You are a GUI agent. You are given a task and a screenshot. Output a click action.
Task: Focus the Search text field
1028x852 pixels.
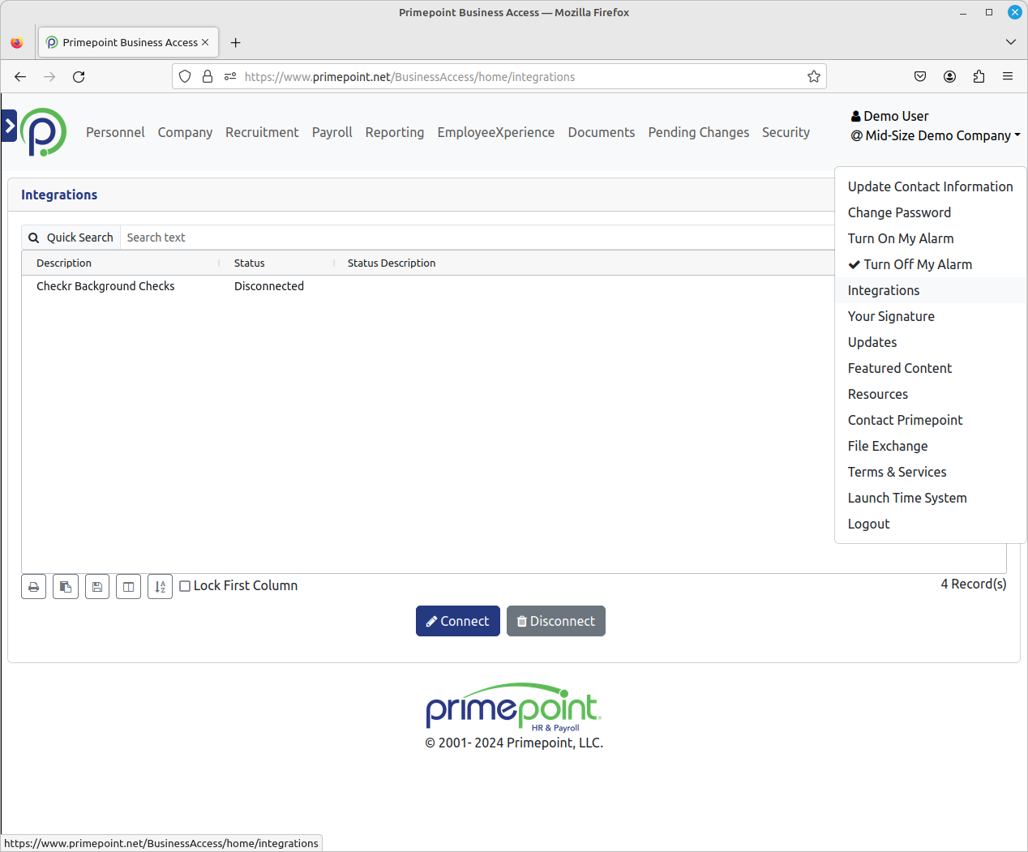(478, 238)
